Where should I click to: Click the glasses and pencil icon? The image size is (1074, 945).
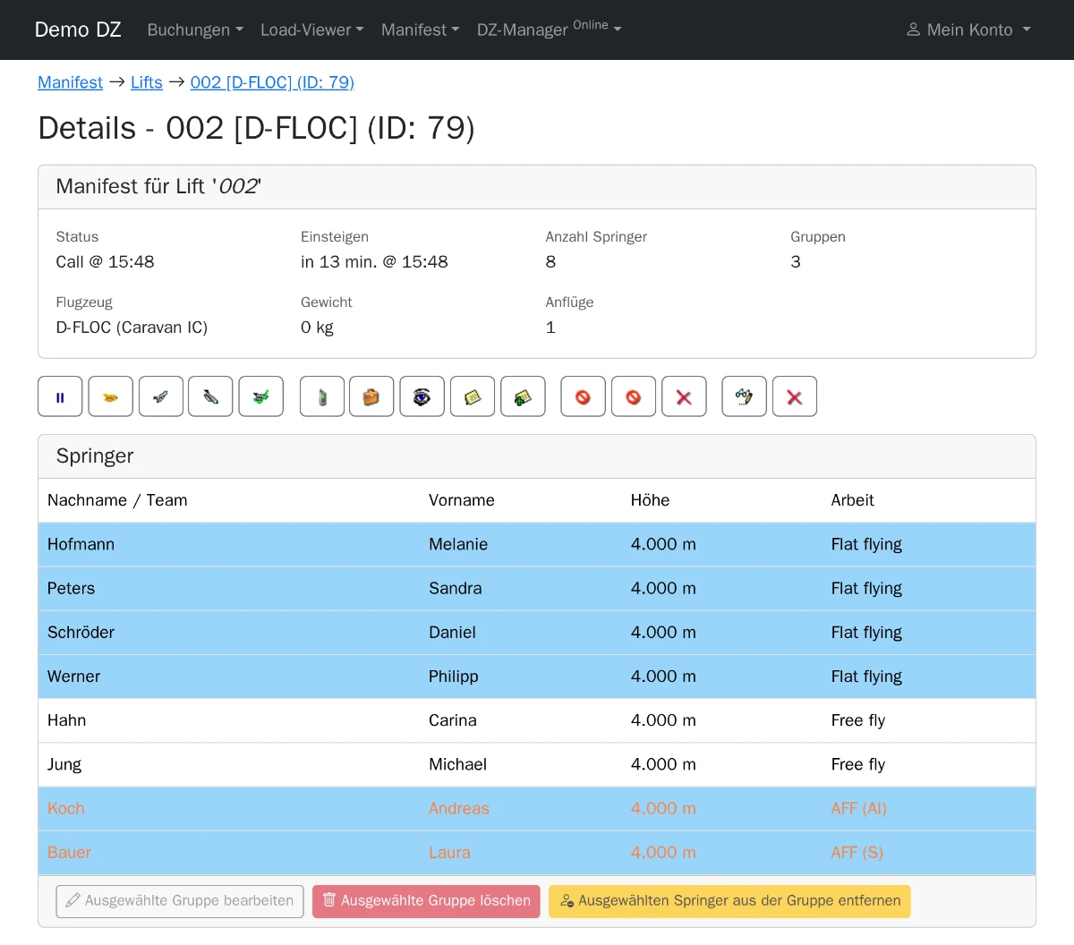click(745, 396)
